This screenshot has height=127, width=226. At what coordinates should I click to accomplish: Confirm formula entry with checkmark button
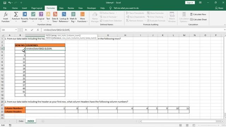[32, 30]
